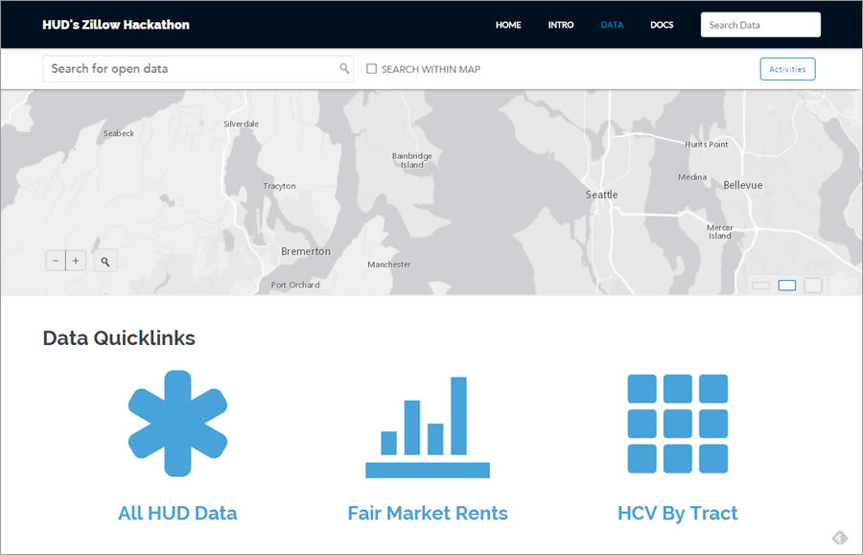Click inside the Search Data field

coord(760,24)
